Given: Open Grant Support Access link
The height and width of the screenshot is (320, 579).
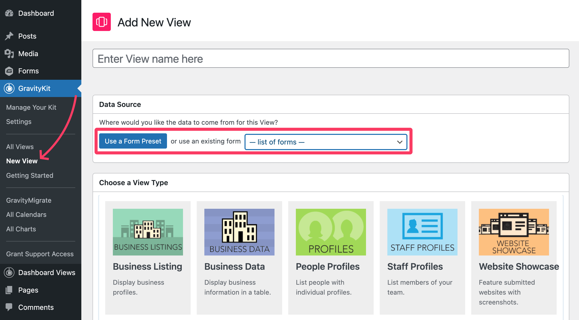Looking at the screenshot, I should [40, 254].
